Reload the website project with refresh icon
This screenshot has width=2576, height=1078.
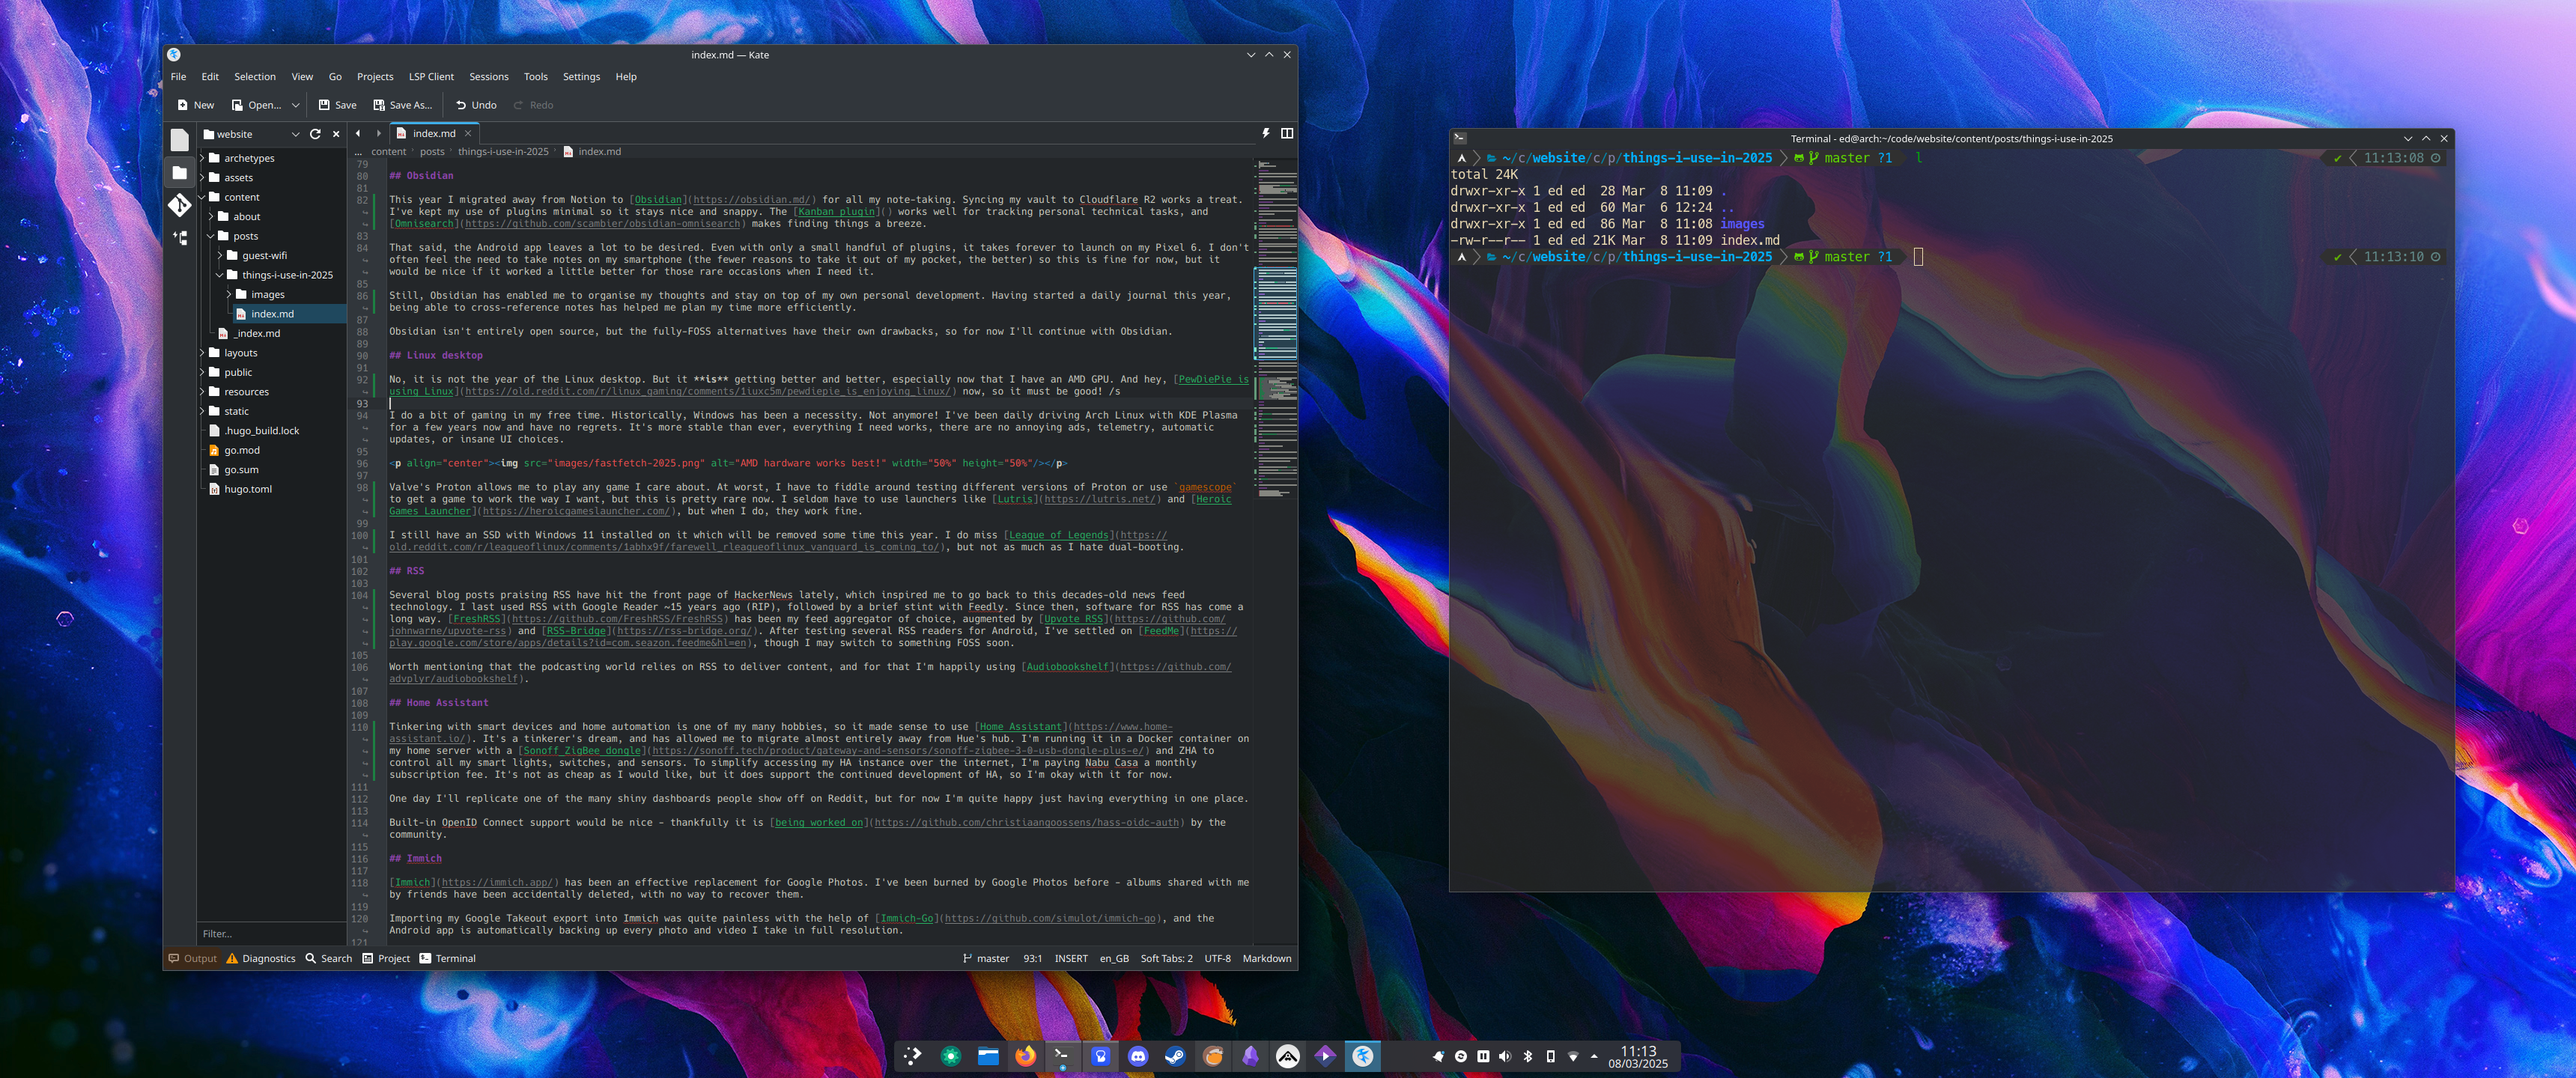click(x=315, y=134)
